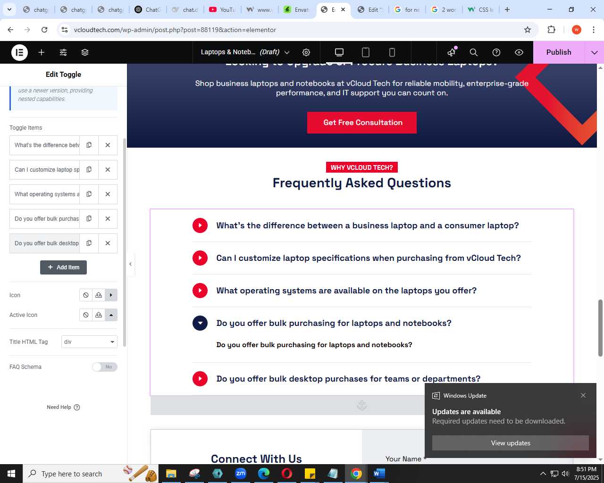The height and width of the screenshot is (483, 604).
Task: Open icon library for Icon option
Action: point(111,295)
